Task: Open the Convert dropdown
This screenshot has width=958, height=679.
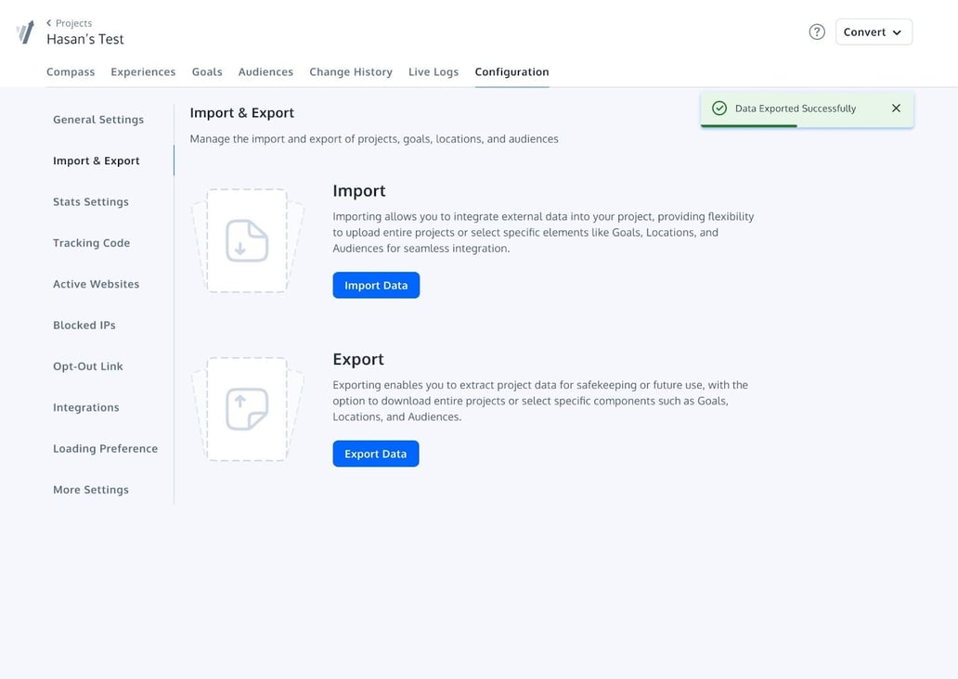Action: [x=874, y=31]
